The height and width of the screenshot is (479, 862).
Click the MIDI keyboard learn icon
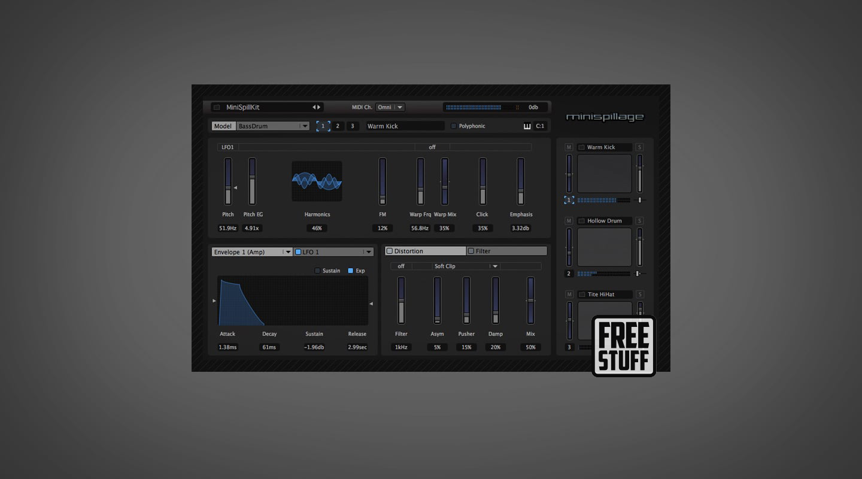(527, 126)
